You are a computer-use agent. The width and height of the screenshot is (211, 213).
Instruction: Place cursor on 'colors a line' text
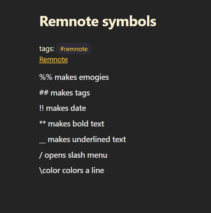click(83, 170)
